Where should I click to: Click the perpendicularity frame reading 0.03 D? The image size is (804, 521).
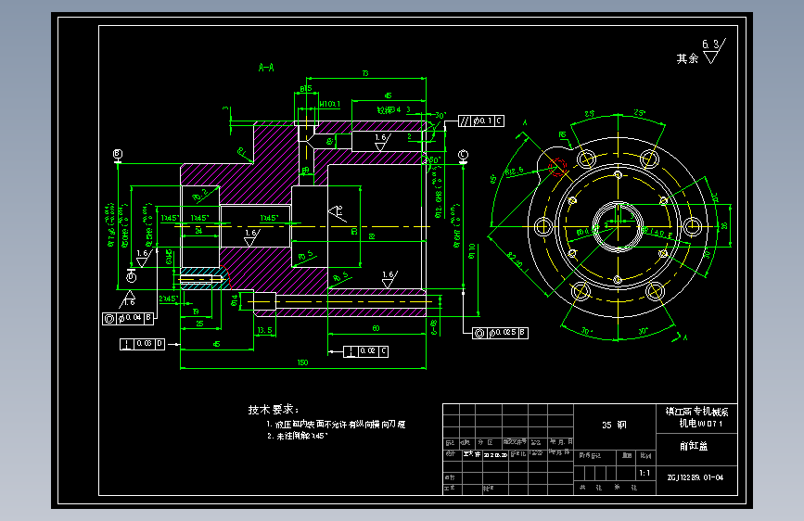point(142,344)
